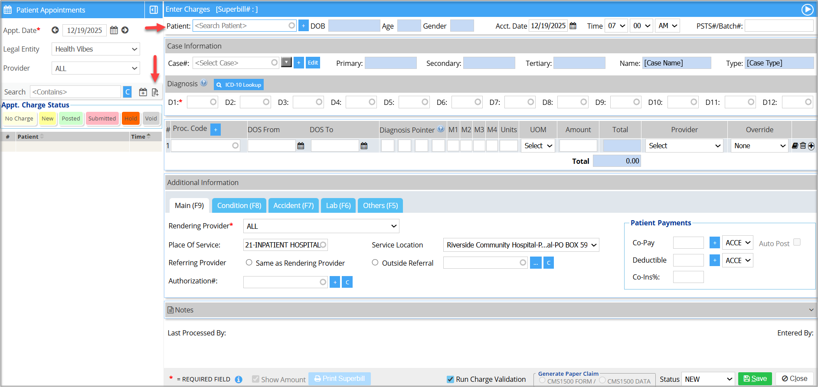Open the Accident (F7) tab
This screenshot has width=818, height=387.
tap(293, 205)
